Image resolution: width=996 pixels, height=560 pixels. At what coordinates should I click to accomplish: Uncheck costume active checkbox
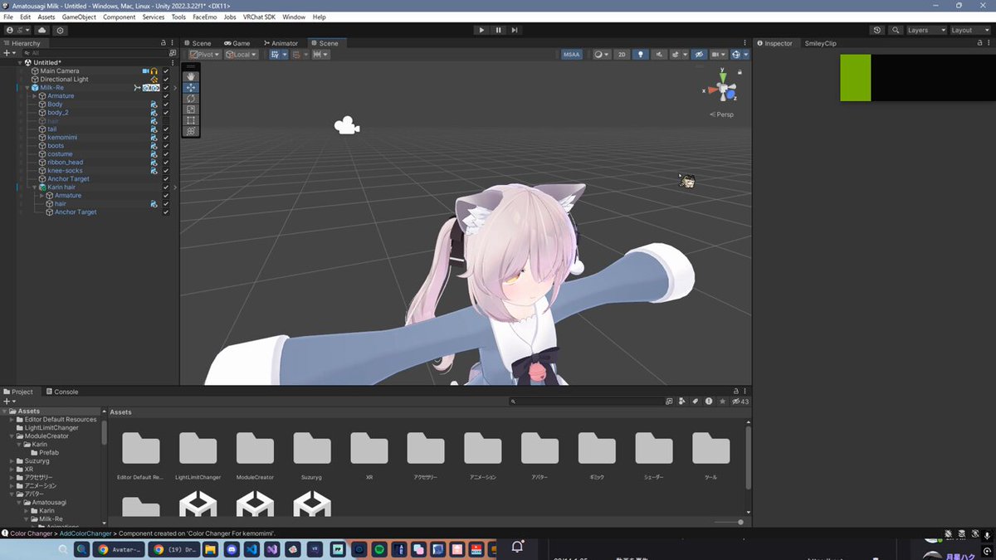(x=166, y=154)
